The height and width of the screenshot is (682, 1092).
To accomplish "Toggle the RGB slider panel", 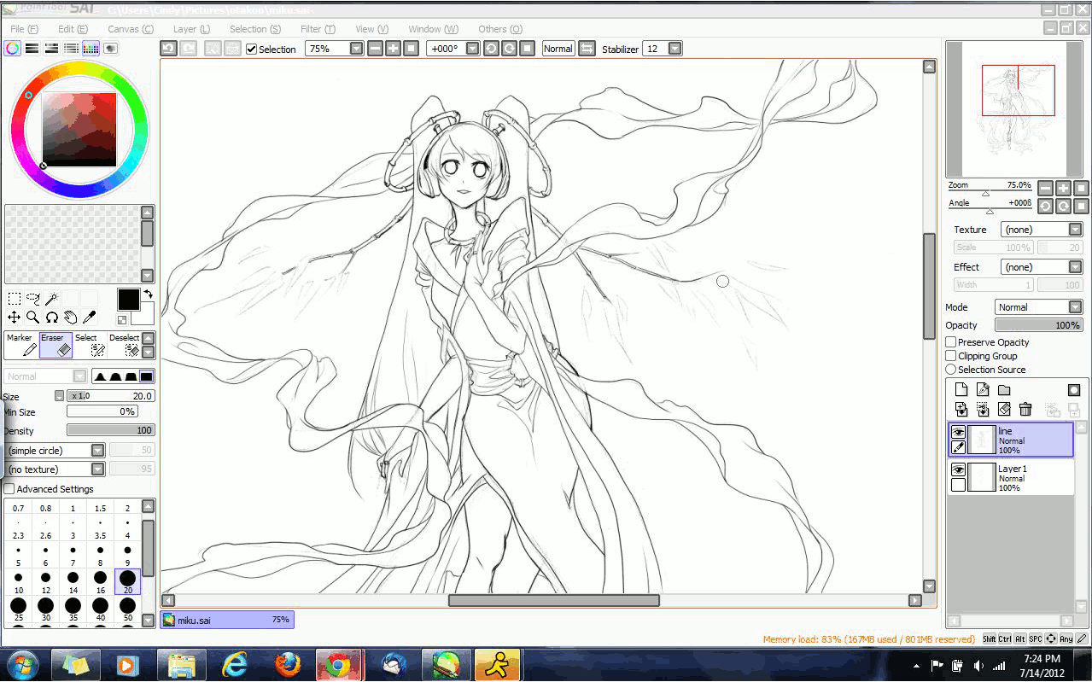I will click(32, 49).
